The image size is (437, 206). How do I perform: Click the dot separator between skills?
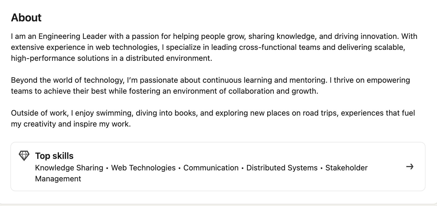[x=107, y=168]
